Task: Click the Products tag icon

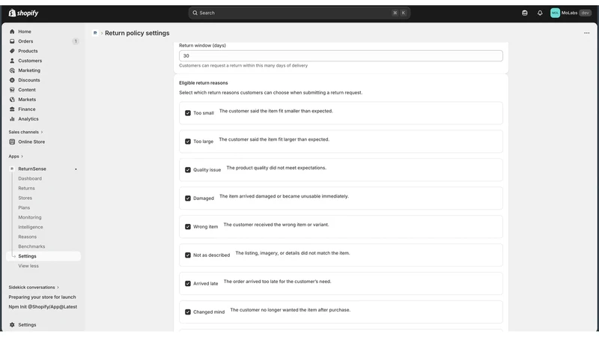Action: pos(12,51)
